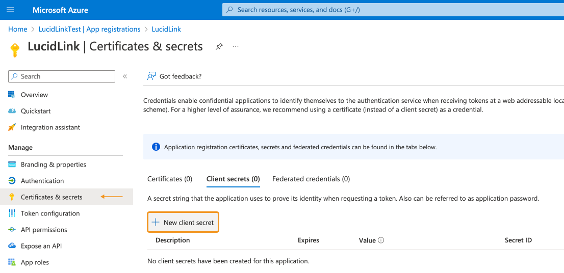Collapse the sidebar with double chevron

[125, 76]
